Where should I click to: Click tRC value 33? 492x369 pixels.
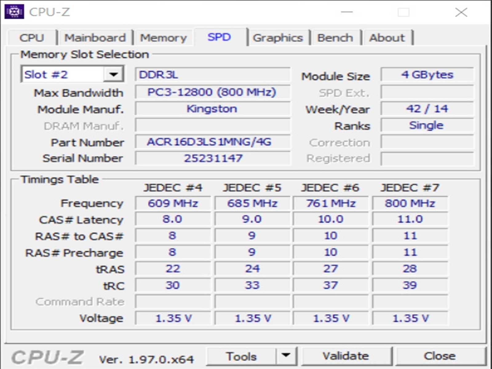pos(252,285)
